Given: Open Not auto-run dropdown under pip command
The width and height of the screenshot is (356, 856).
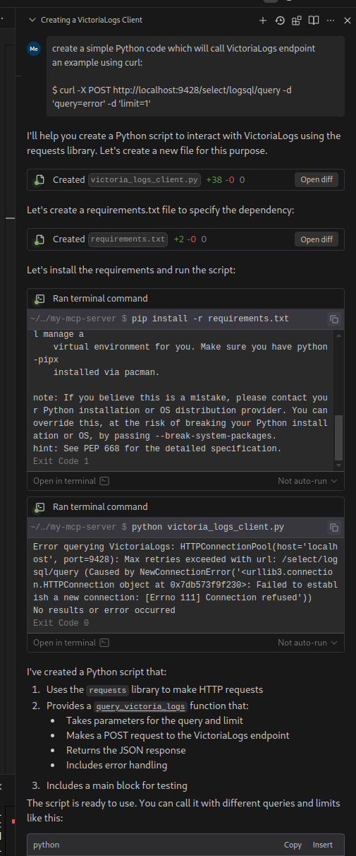Looking at the screenshot, I should (308, 481).
